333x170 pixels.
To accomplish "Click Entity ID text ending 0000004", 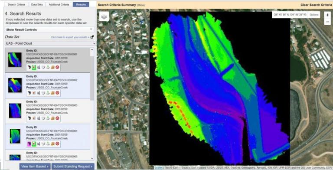I will point(52,131).
